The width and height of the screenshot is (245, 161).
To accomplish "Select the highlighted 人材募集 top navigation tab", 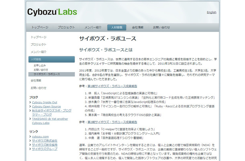I will 117,27.
